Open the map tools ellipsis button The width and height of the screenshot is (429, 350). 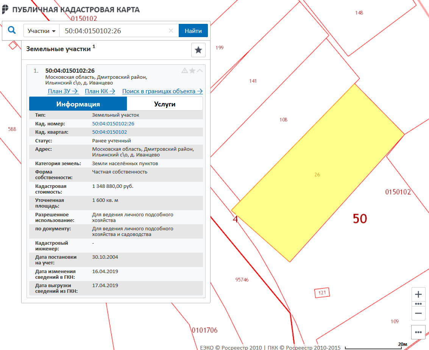(418, 332)
